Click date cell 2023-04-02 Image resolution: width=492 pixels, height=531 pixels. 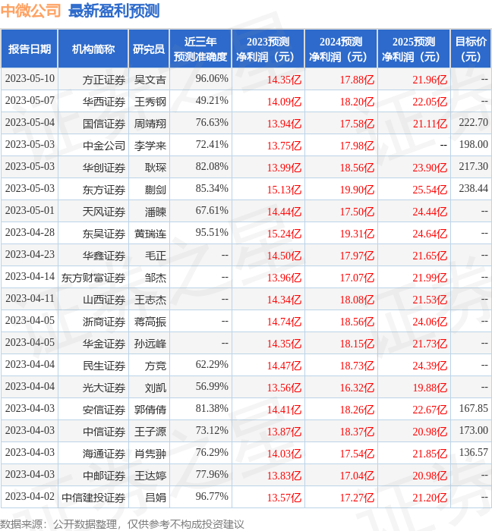(30, 497)
